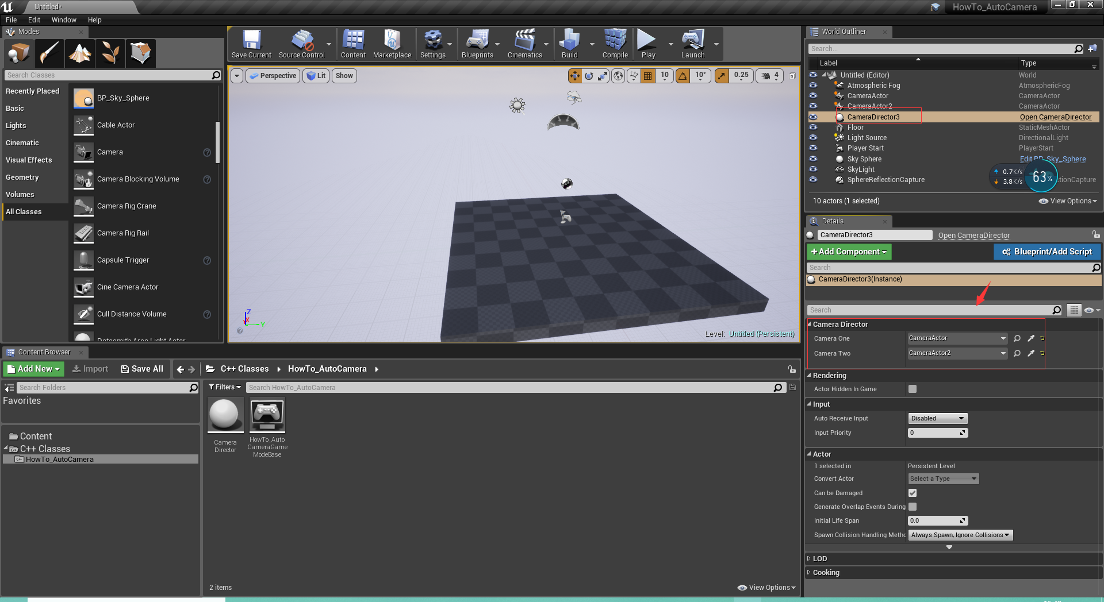This screenshot has height=602, width=1104.
Task: Open the Window menu
Action: click(64, 20)
